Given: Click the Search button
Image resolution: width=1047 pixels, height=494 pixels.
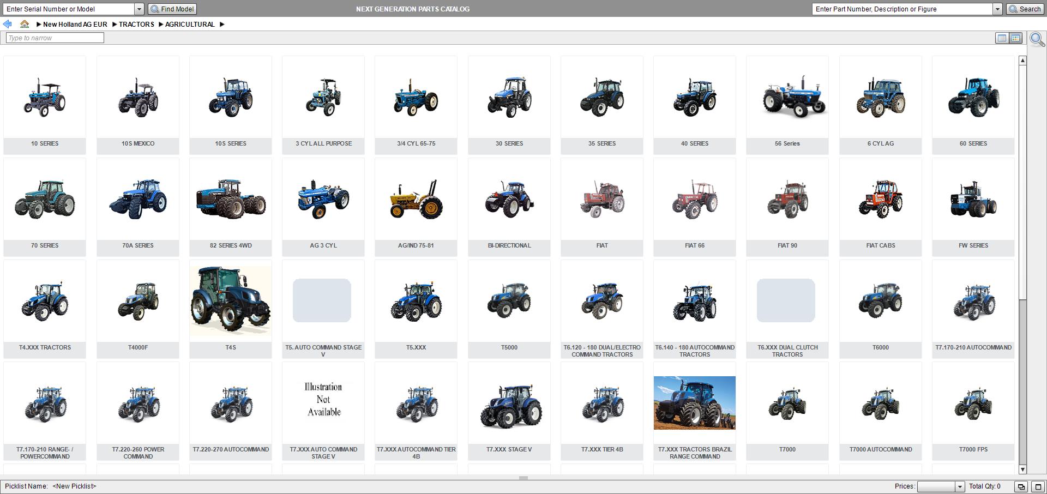Looking at the screenshot, I should pyautogui.click(x=1025, y=9).
